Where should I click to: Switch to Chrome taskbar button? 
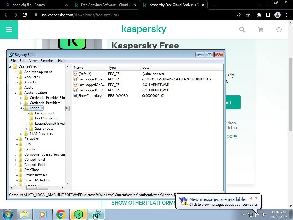point(61,214)
